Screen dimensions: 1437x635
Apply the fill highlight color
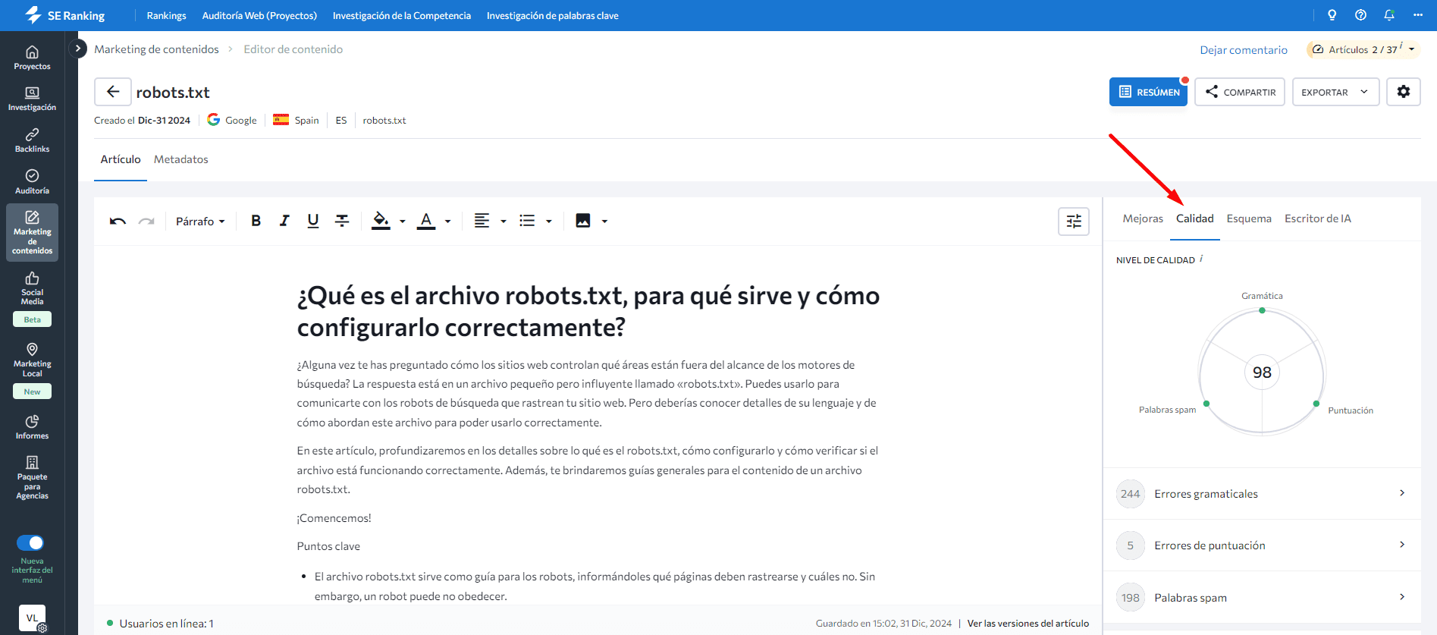click(381, 221)
